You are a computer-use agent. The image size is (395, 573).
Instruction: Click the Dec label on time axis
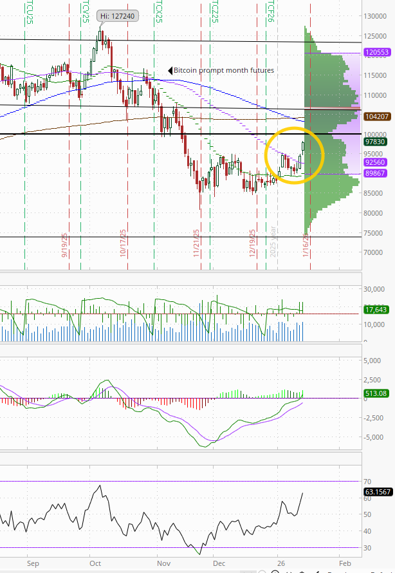[219, 563]
